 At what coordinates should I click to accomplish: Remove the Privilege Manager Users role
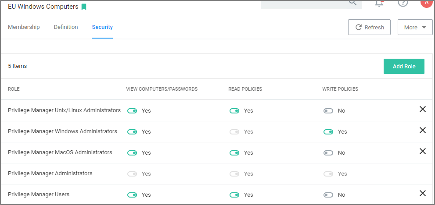422,193
